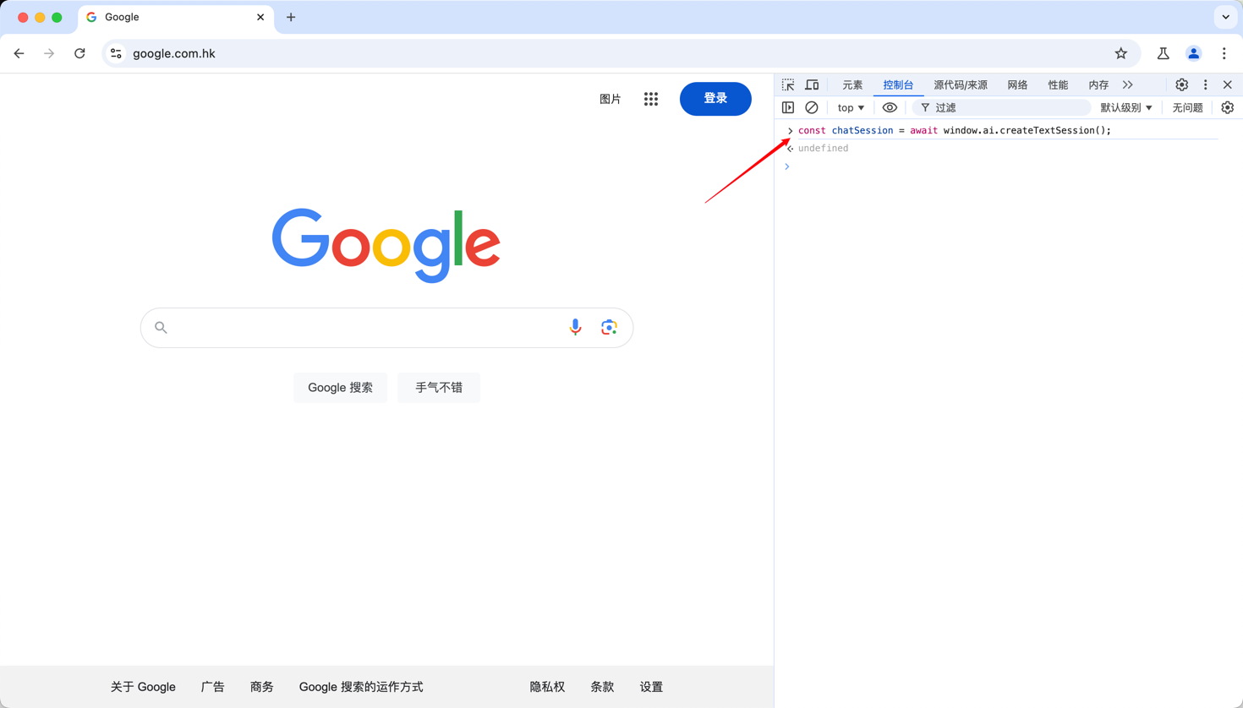Viewport: 1243px width, 708px height.
Task: View site information icon in address bar
Action: 116,53
